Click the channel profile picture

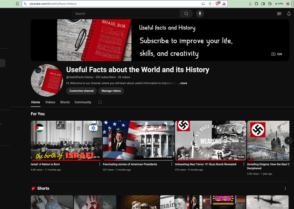47,80
